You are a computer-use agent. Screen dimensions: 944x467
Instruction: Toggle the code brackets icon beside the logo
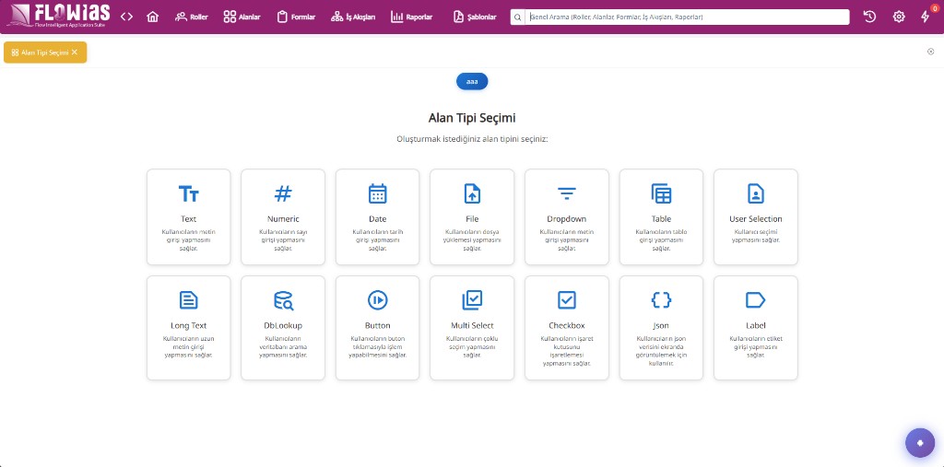(126, 17)
